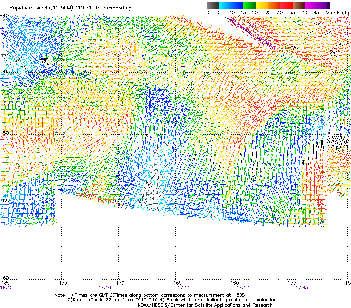The image size is (351, 308).
Task: Click the '35' legend scale label
Action: 292,13
